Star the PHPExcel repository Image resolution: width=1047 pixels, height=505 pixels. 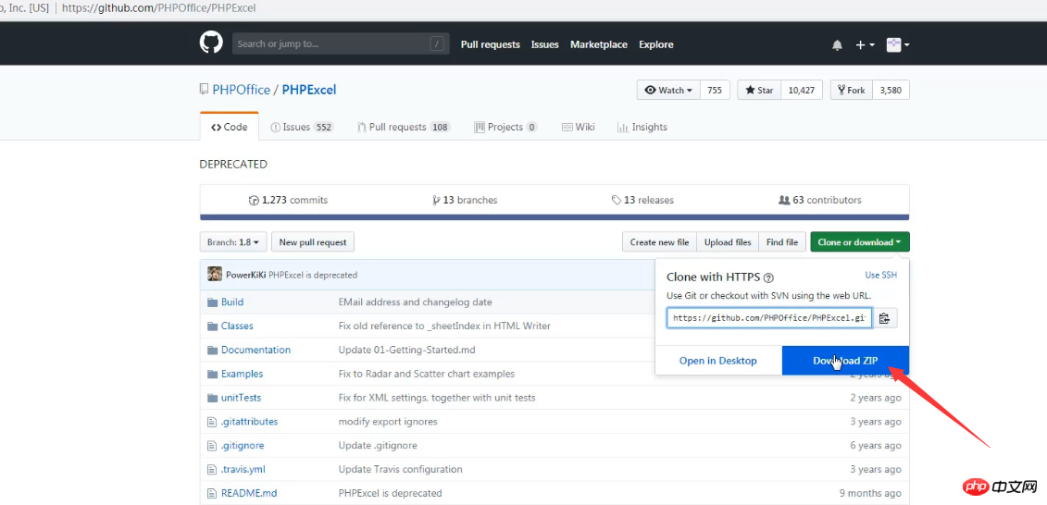(x=759, y=90)
